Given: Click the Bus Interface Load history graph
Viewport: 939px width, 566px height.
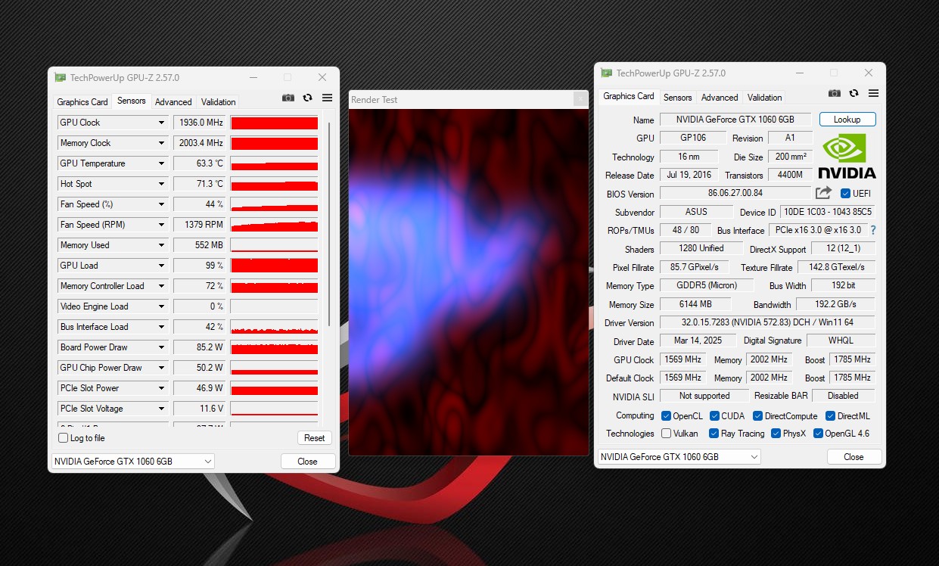Looking at the screenshot, I should click(x=274, y=327).
